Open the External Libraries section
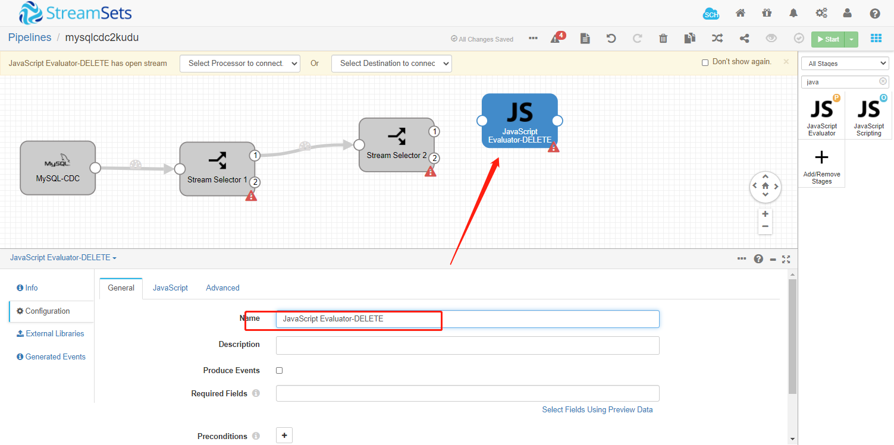 coord(51,334)
